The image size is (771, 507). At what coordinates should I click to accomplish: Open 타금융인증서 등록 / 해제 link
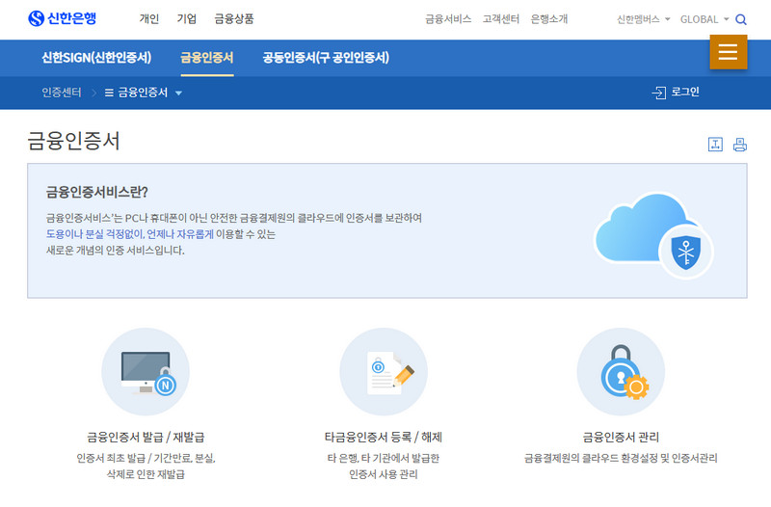pos(383,437)
